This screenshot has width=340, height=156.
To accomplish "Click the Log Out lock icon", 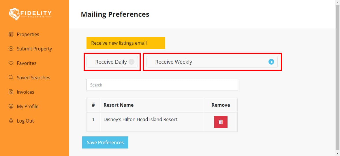I will pyautogui.click(x=11, y=121).
